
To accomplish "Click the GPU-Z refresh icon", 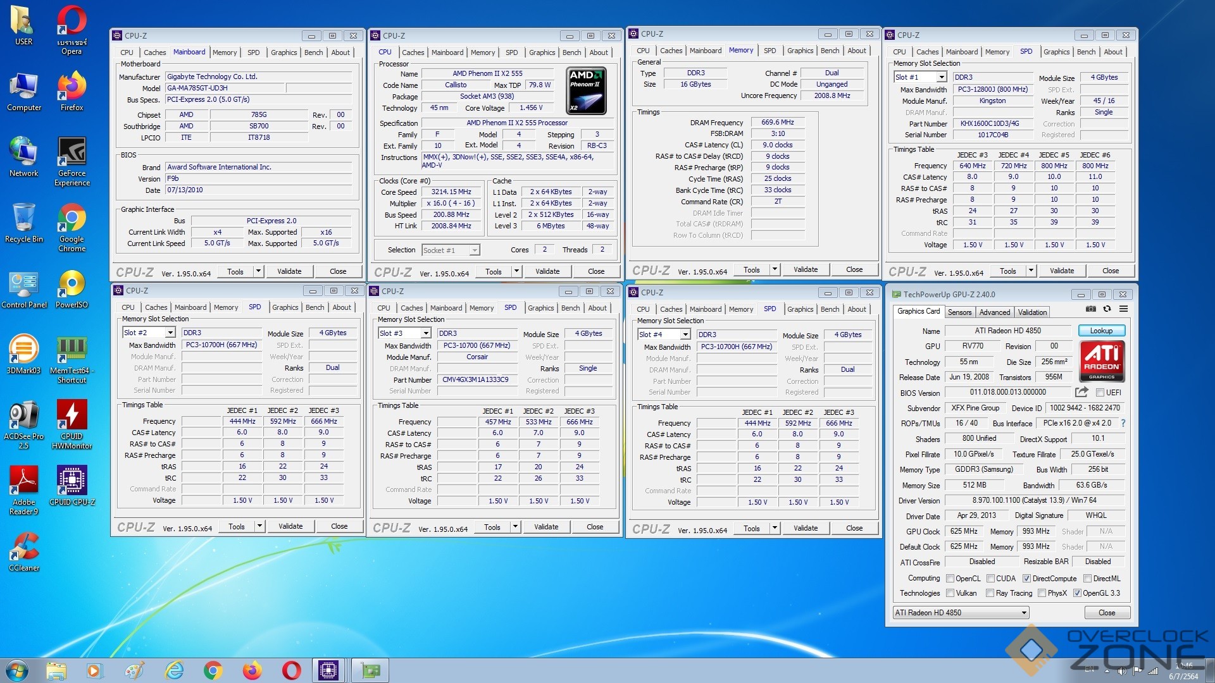I will pos(1107,309).
